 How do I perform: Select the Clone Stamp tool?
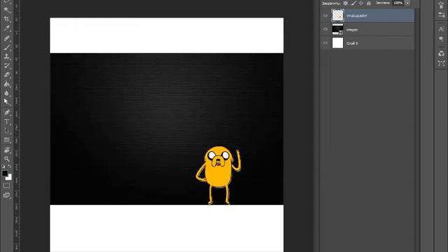[6, 57]
